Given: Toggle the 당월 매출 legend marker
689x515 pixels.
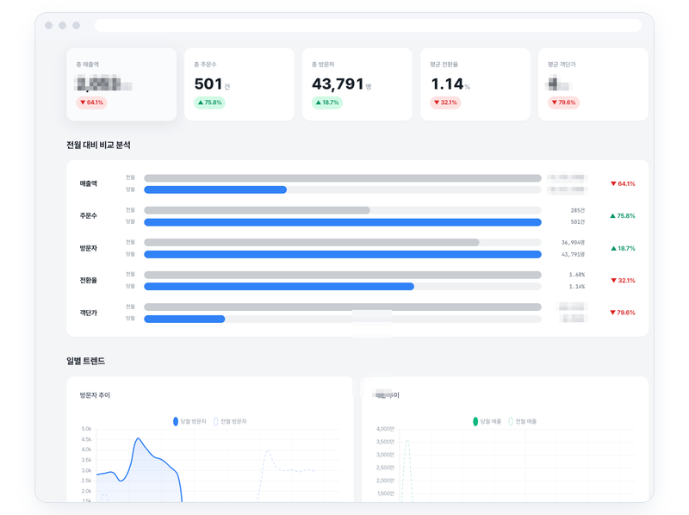Looking at the screenshot, I should pyautogui.click(x=475, y=421).
